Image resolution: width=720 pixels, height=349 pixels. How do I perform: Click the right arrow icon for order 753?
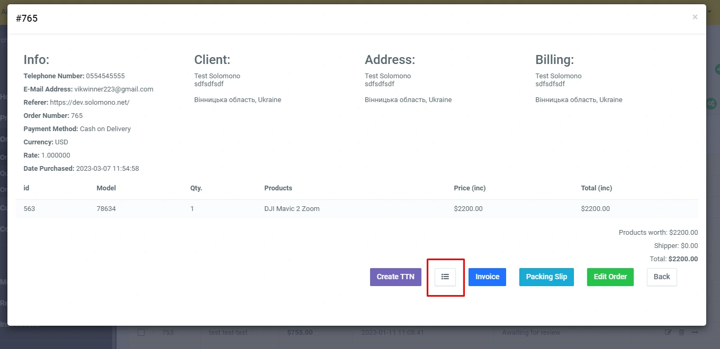point(695,332)
